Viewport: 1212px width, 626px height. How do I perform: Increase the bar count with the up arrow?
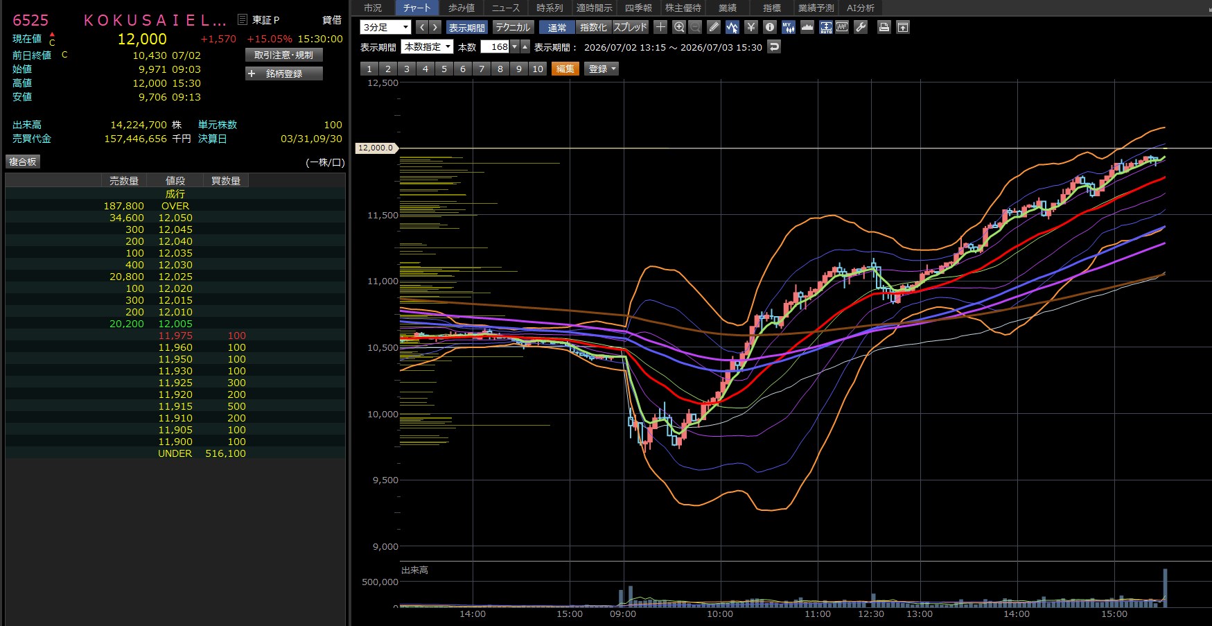(525, 47)
